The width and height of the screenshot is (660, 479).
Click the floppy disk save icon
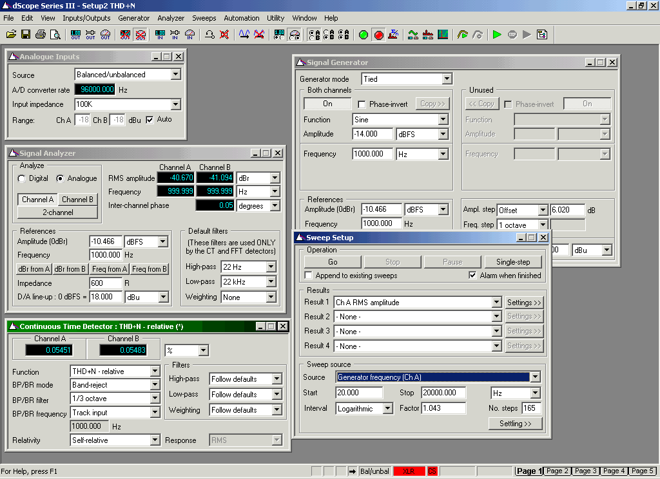[x=26, y=35]
